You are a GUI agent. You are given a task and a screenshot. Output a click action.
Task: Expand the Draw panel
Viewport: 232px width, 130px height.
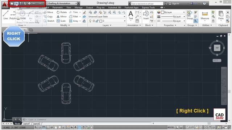22,25
